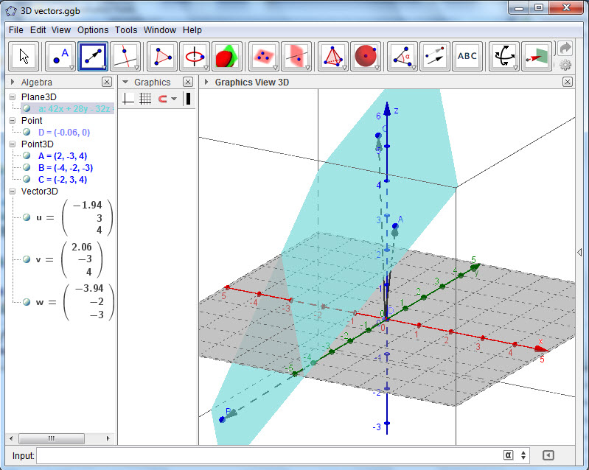The width and height of the screenshot is (589, 470).
Task: Click the black color bar in stylebar
Action: (x=188, y=99)
